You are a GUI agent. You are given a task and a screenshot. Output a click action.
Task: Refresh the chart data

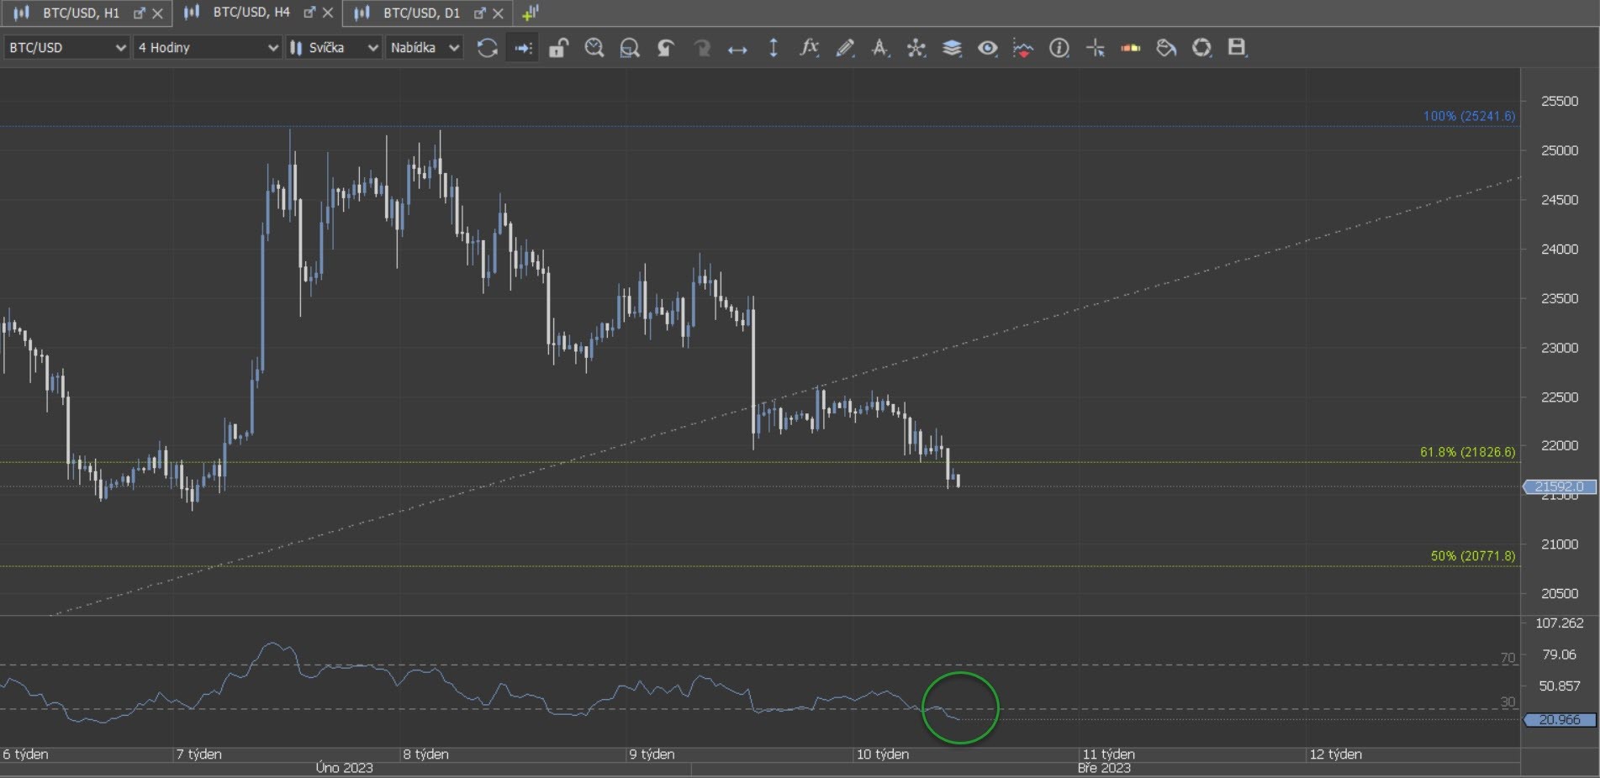click(x=487, y=48)
